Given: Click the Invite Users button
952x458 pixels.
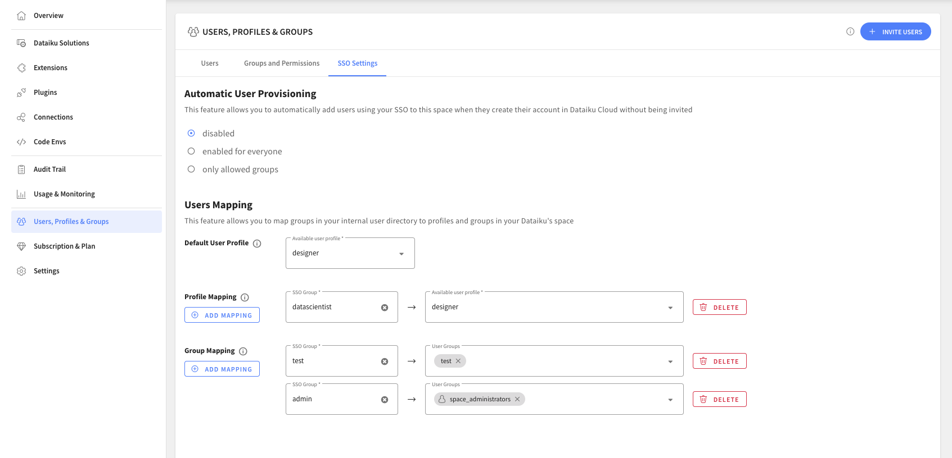Looking at the screenshot, I should pyautogui.click(x=895, y=31).
